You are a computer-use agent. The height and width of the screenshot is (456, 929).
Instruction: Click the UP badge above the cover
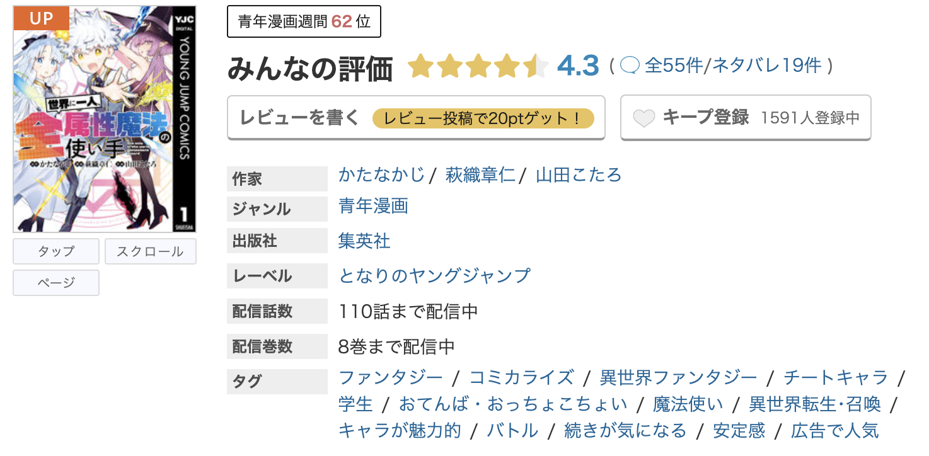click(x=40, y=18)
